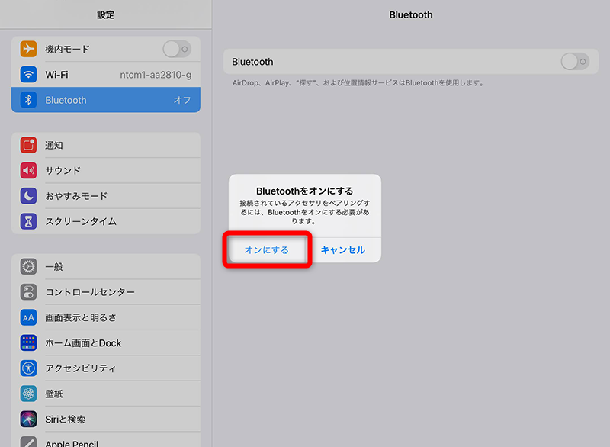Screen dimensions: 610x447
Task: Tap the Apple Pencil icon
Action: tap(28, 442)
